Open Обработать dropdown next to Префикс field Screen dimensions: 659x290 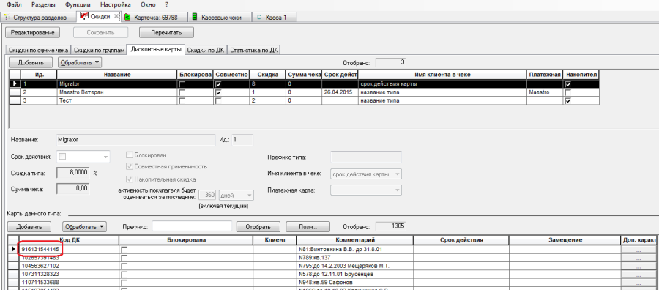pyautogui.click(x=84, y=226)
